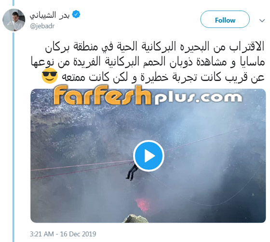This screenshot has width=270, height=242.
Task: Click the first line of the tweet text
Action: [x=155, y=46]
